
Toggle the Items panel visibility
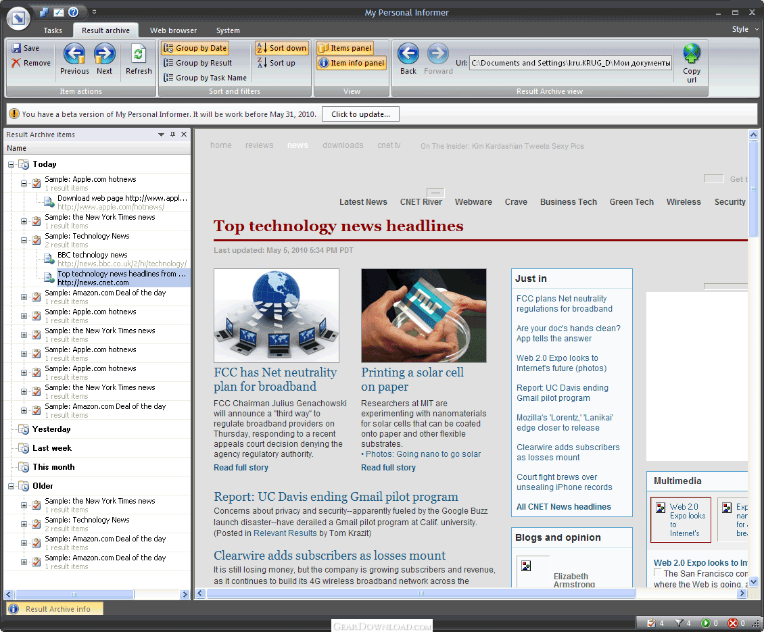pos(345,48)
